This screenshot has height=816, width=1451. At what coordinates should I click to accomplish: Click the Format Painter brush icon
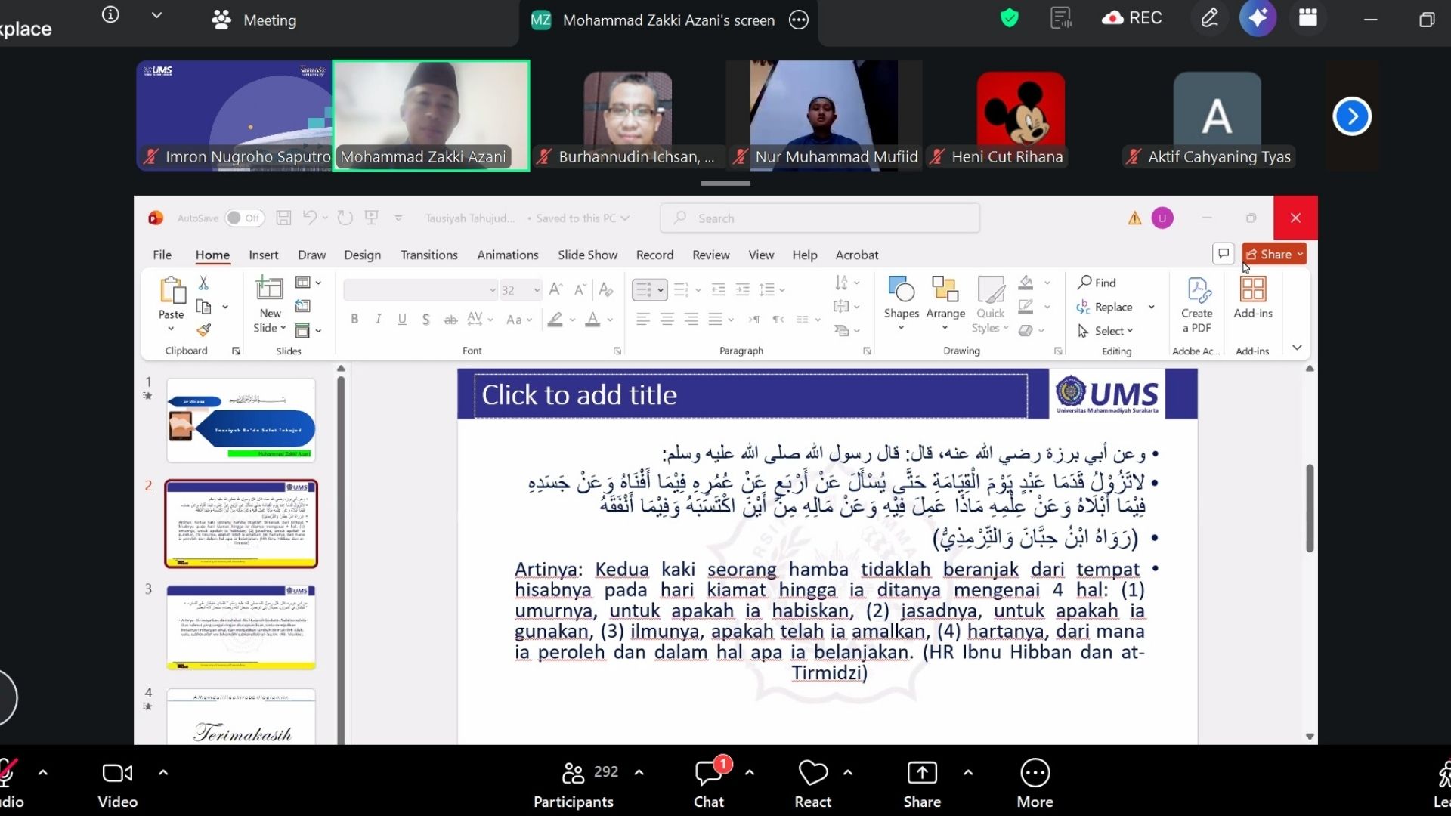(203, 330)
